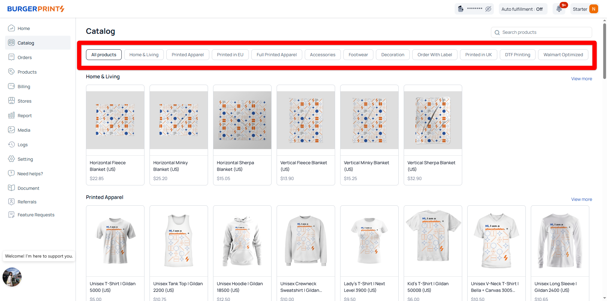The image size is (607, 301).
Task: Click the Stores sidebar icon
Action: click(x=11, y=101)
